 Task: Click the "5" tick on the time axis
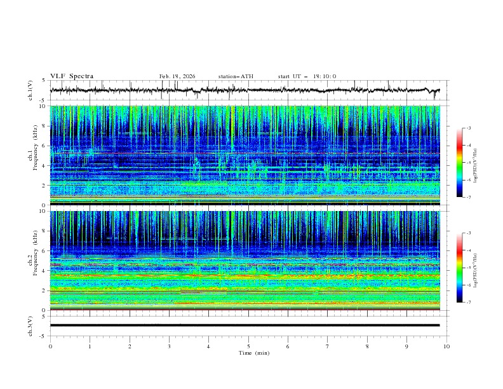point(248,346)
